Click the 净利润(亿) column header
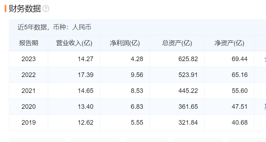Screen dimensions: 266x142 125,43
